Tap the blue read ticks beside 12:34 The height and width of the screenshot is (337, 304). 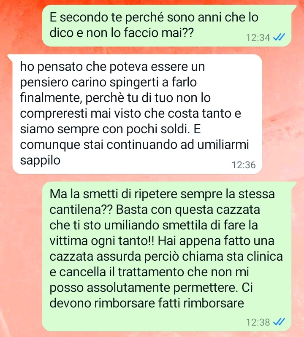click(279, 38)
